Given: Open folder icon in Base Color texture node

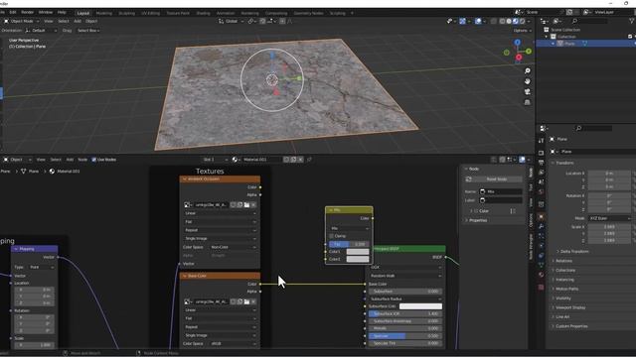Looking at the screenshot, I should tap(246, 301).
